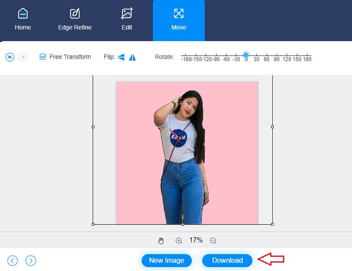Click the Edge Refine pencil icon
The width and height of the screenshot is (352, 271).
coord(74,13)
